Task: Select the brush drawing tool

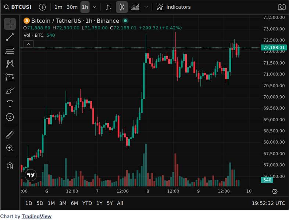Action: pyautogui.click(x=10, y=90)
